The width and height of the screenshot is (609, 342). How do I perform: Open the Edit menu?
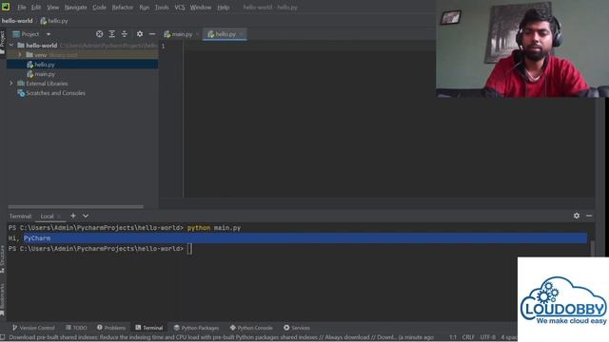(36, 8)
